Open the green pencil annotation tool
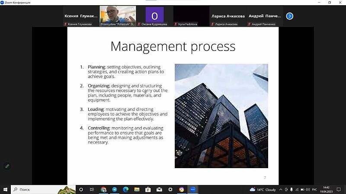 pos(7,166)
